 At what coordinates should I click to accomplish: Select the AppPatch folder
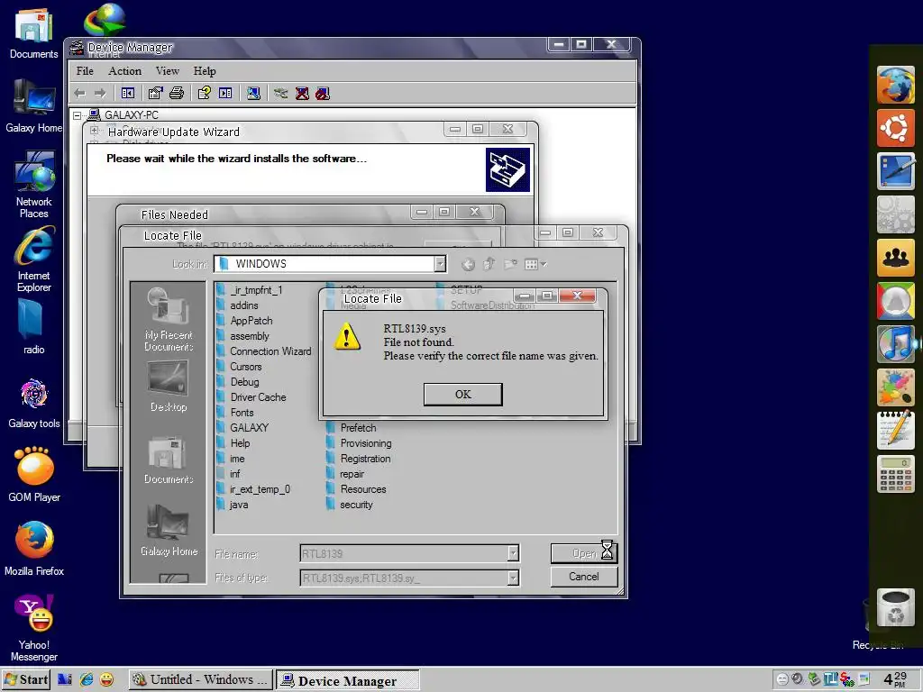(245, 321)
